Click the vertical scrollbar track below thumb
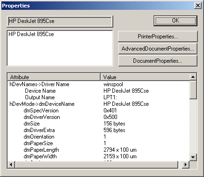The image size is (204, 177). tap(193, 126)
